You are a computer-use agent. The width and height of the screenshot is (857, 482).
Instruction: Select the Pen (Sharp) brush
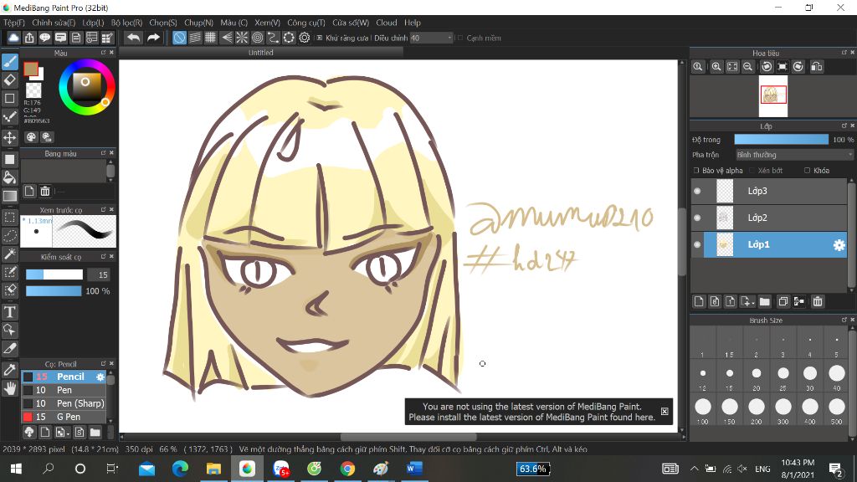64,404
